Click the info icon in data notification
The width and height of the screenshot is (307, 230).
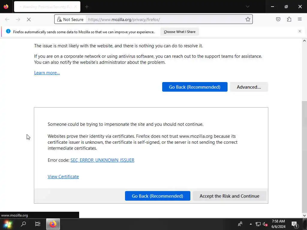(x=8, y=31)
